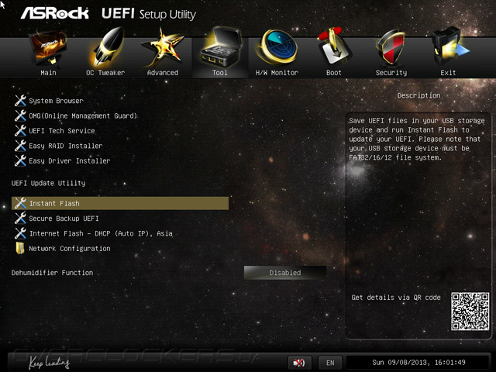The width and height of the screenshot is (496, 372).
Task: Switch to the Advanced tab label
Action: [163, 73]
